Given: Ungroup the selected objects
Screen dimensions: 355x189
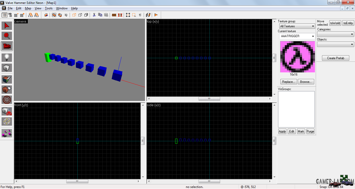Looking at the screenshot, I should 60,15.
